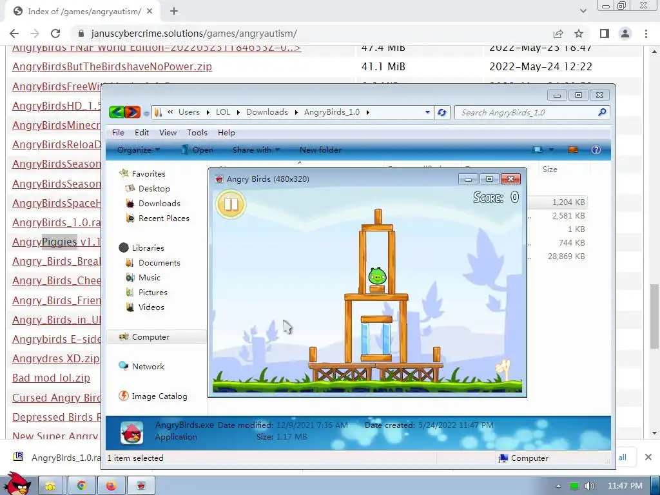Open the Bad mod lol.zip link

coord(52,378)
